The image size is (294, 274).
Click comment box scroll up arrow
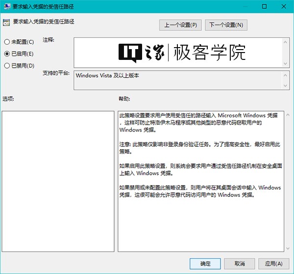coord(285,42)
